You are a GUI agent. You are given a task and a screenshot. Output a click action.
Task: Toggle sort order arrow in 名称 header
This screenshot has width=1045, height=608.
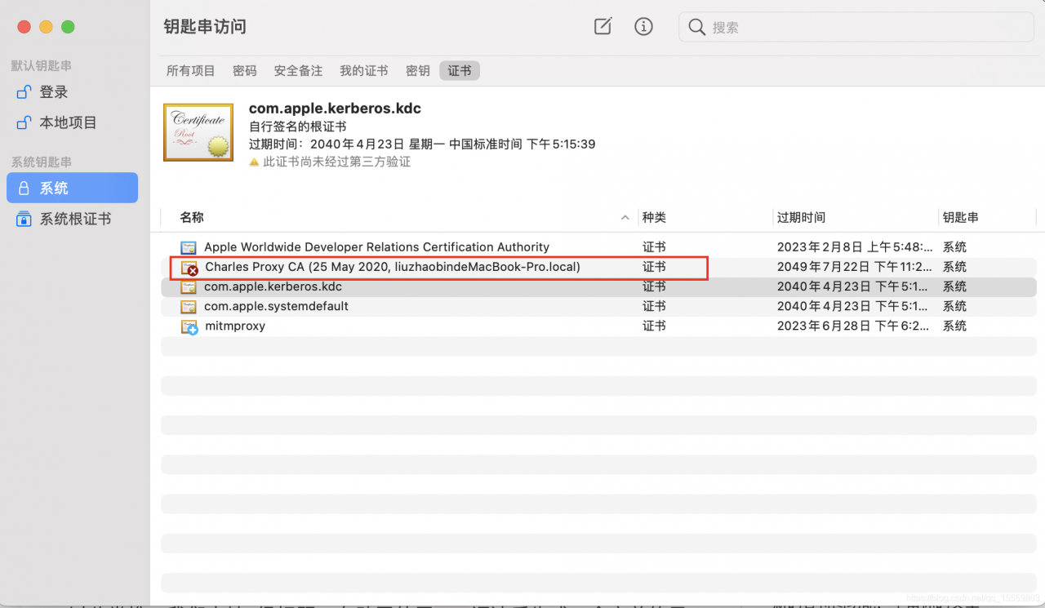pyautogui.click(x=625, y=218)
